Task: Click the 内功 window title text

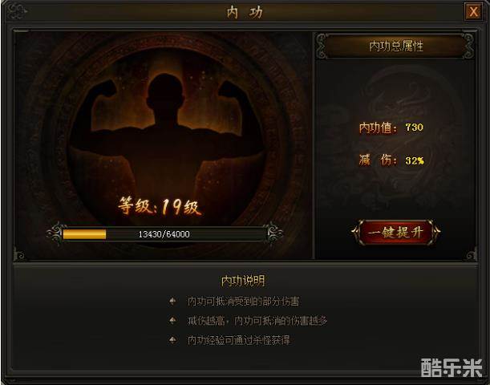Action: [x=245, y=13]
